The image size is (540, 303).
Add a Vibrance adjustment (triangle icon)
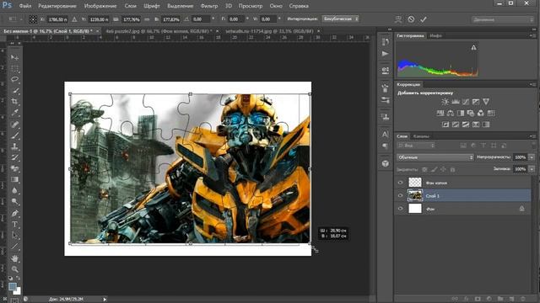coord(486,102)
